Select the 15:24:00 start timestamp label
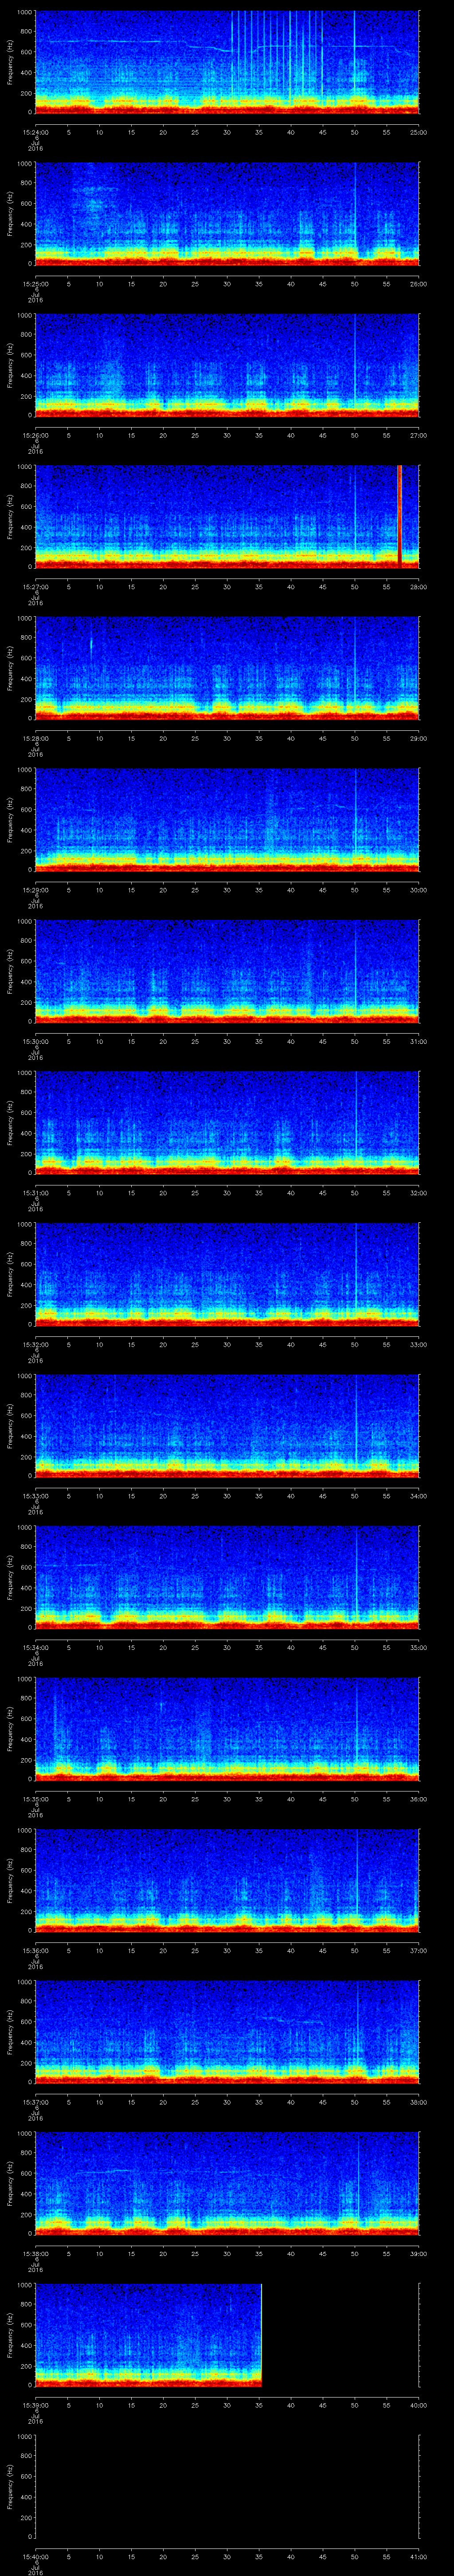Viewport: 454px width, 2576px height. pyautogui.click(x=35, y=132)
